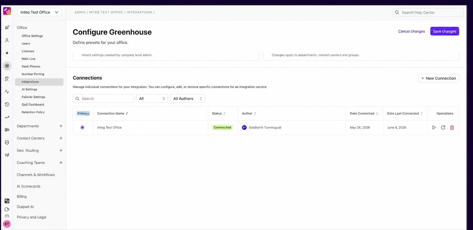Viewport: 473px width, 230px height.
Task: Click the Dialpad logo icon
Action: point(7,11)
